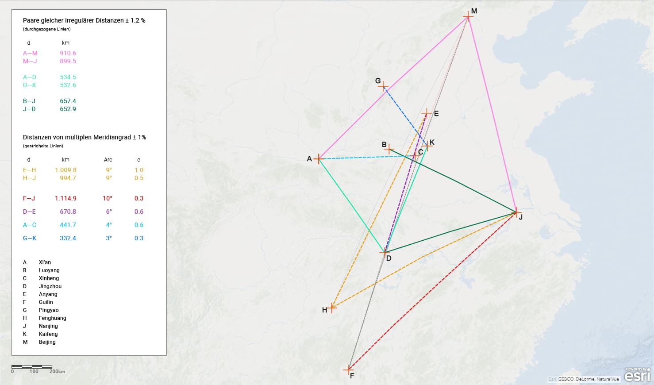The image size is (654, 385).
Task: Select the Kaifeng marker labeled K
Action: coord(427,145)
